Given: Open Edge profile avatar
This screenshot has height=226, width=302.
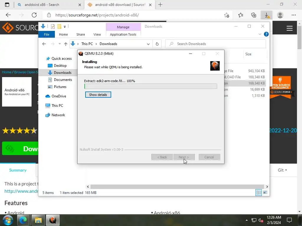Looking at the screenshot, I should (280, 15).
